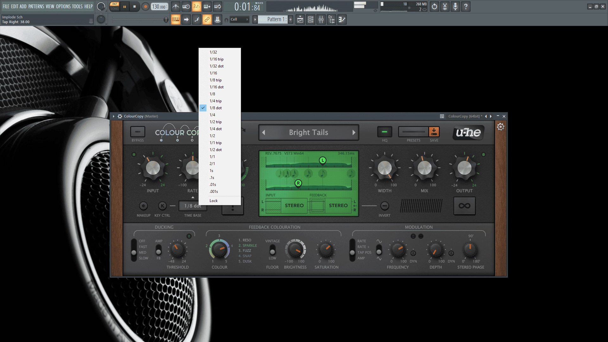Click the stamp tool icon in toolbar

point(218,20)
